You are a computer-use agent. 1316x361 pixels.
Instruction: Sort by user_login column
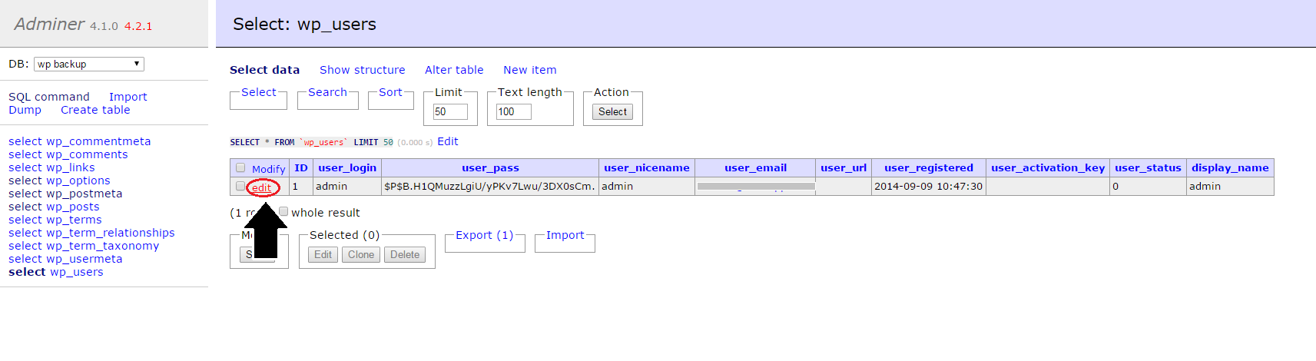pos(347,167)
